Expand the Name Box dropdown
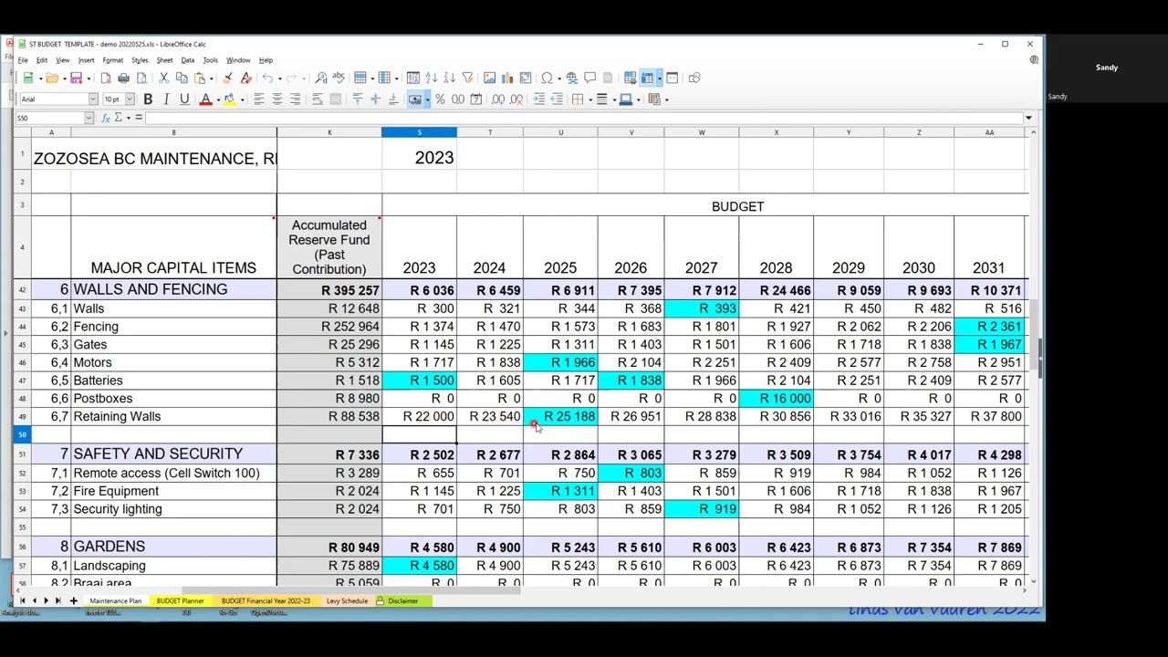This screenshot has width=1168, height=657. [89, 118]
